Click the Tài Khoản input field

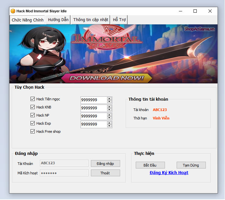pyautogui.click(x=64, y=163)
